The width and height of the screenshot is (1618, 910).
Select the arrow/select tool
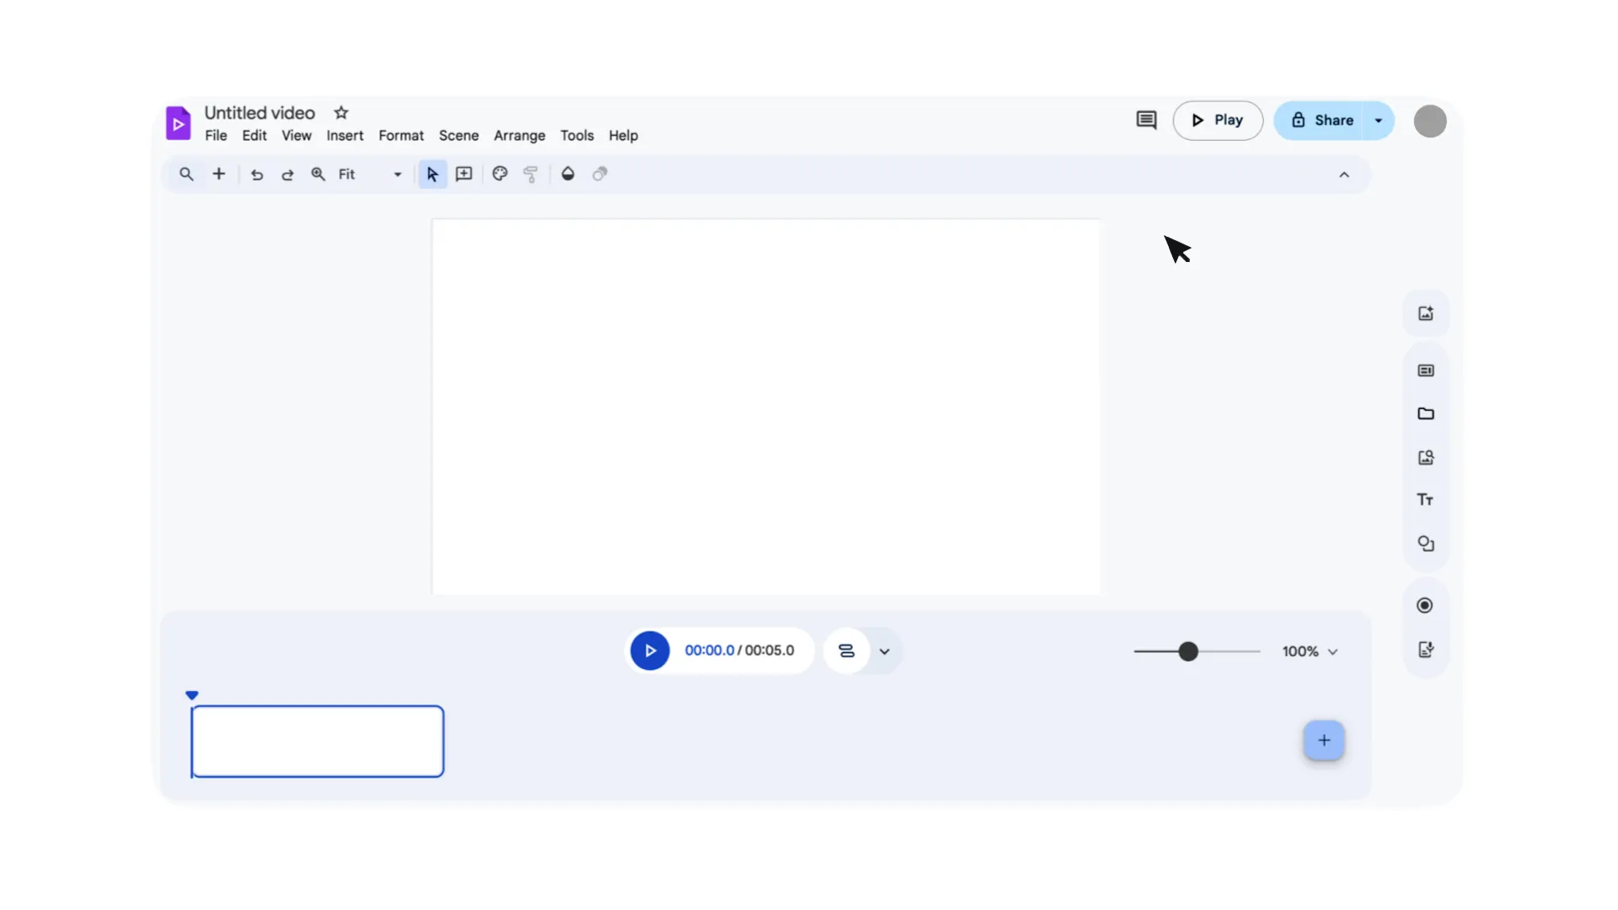click(x=431, y=174)
